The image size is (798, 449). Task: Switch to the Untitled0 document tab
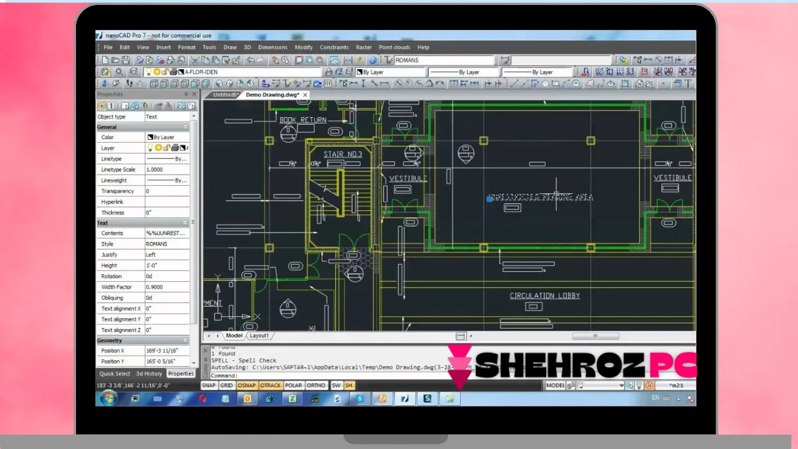click(225, 95)
